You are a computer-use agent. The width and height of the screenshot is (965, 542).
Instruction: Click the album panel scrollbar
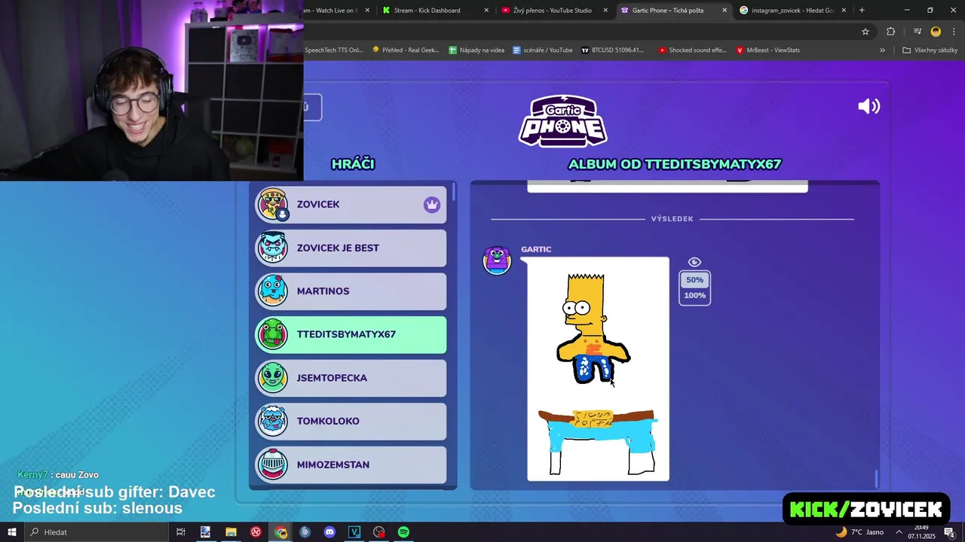tap(876, 478)
